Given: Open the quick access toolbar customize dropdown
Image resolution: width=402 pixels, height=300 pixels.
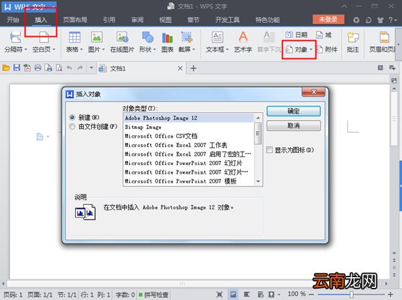Looking at the screenshot, I should pos(91,68).
